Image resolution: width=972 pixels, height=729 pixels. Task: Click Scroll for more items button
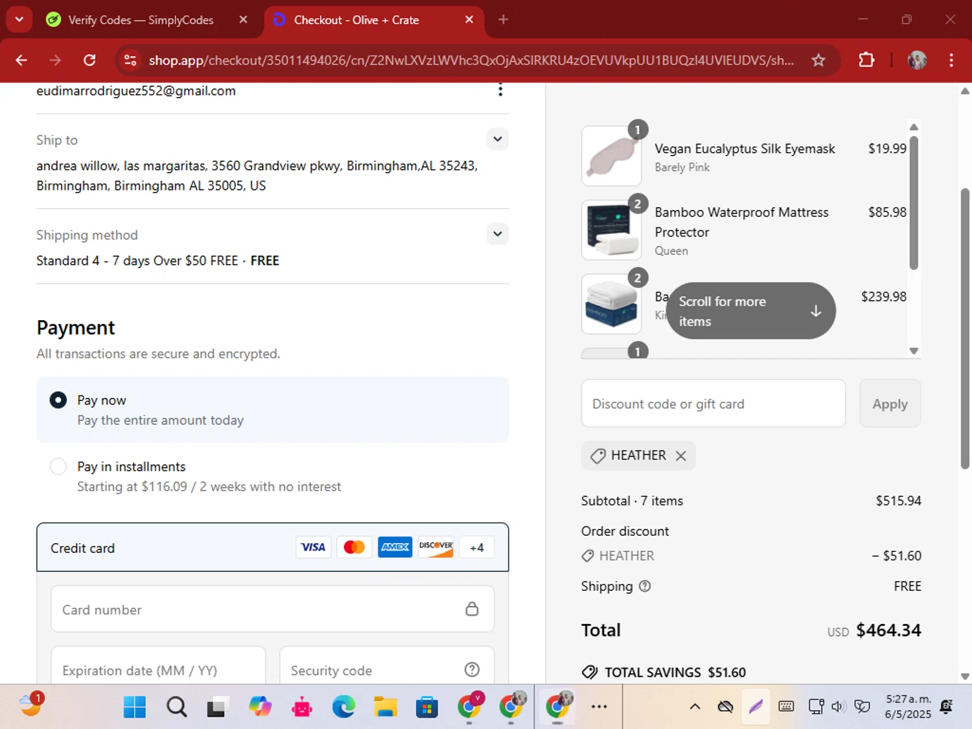point(751,311)
